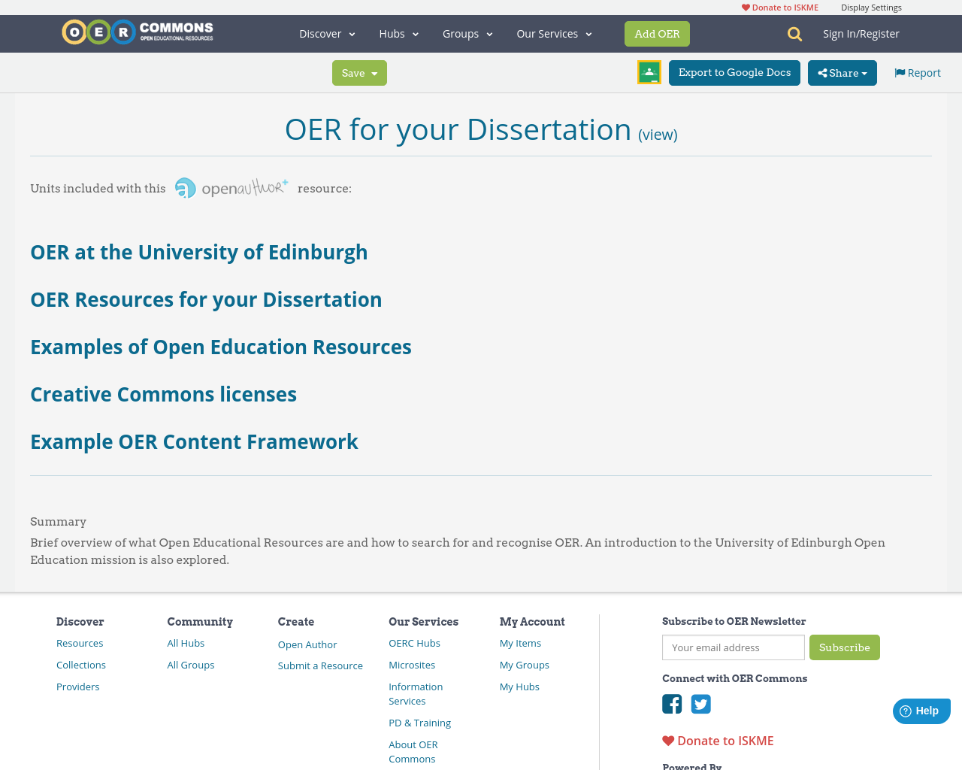The image size is (962, 770).
Task: Open the Creative Commons licenses unit
Action: click(x=163, y=393)
